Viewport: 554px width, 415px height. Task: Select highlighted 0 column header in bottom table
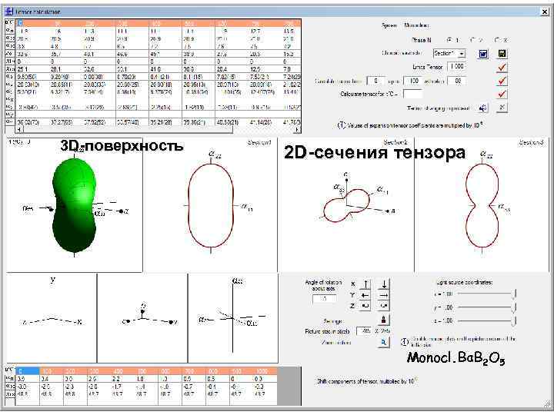coord(28,371)
